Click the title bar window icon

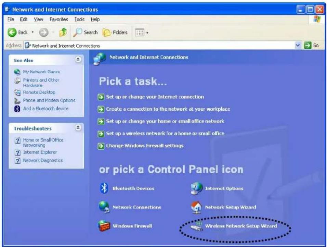7,9
